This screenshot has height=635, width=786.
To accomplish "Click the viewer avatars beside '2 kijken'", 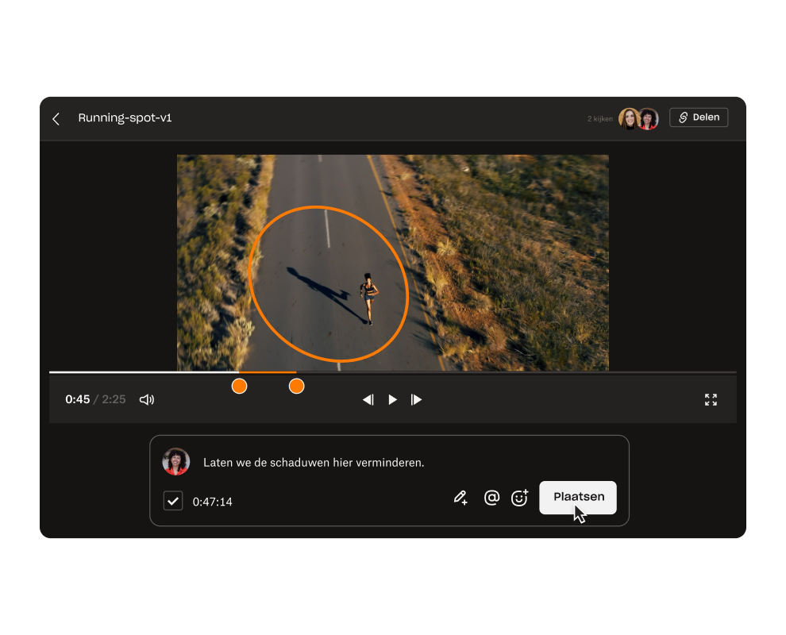I will (638, 117).
